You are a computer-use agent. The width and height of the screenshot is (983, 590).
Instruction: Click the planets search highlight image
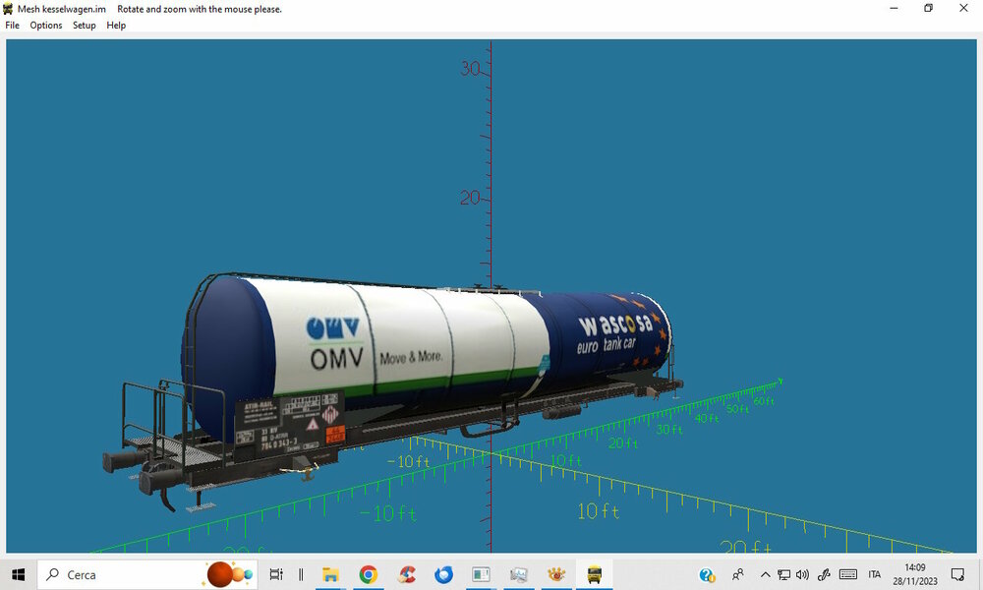pyautogui.click(x=229, y=574)
